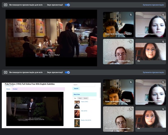Click muted mic icon on Валентина tile beside Pulp Fiction webpage
168x135 pixels.
click(x=163, y=82)
